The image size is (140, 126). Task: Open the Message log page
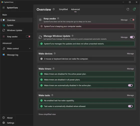pos(17,55)
